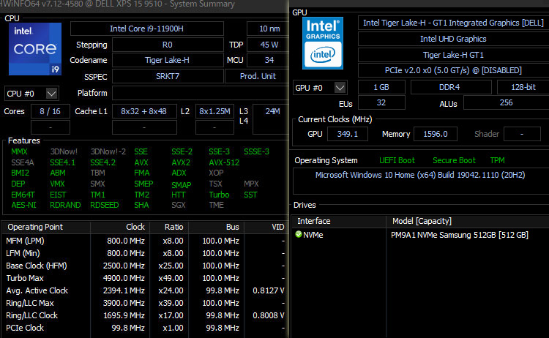Click the UEFI Boot indicator
This screenshot has height=338, width=549.
396,160
